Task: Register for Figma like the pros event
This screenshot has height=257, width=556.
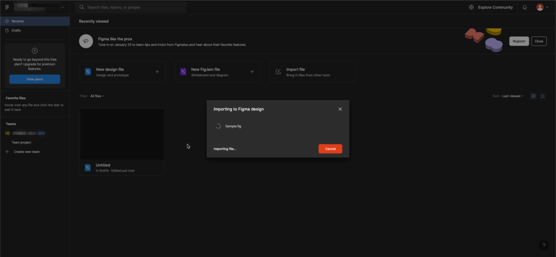Action: 519,41
